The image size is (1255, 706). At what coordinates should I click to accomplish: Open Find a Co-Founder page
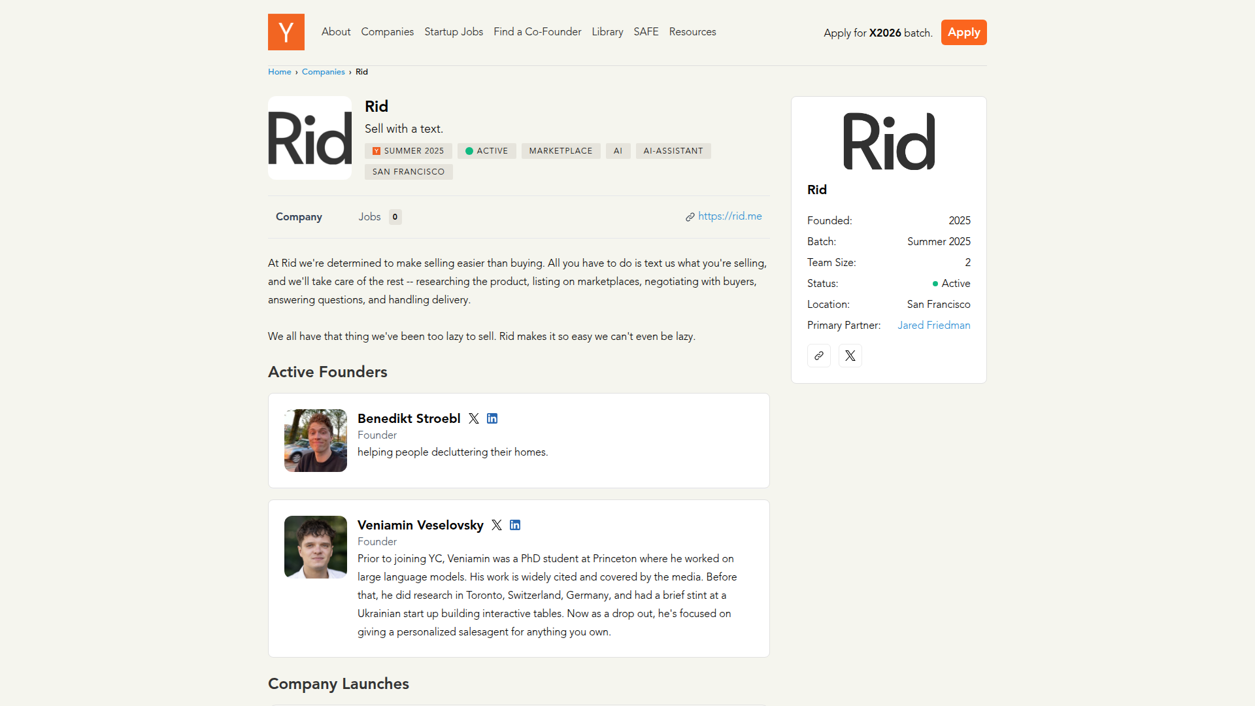537,31
